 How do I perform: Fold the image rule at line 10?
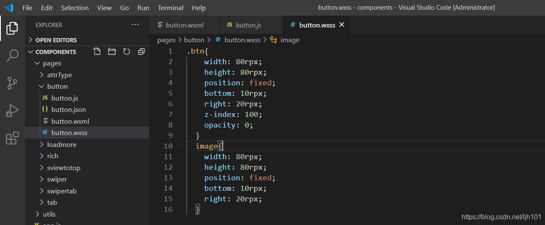(181, 146)
